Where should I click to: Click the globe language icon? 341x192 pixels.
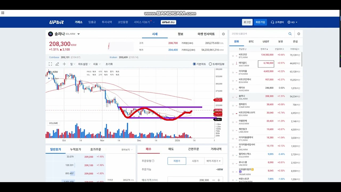coord(289,22)
